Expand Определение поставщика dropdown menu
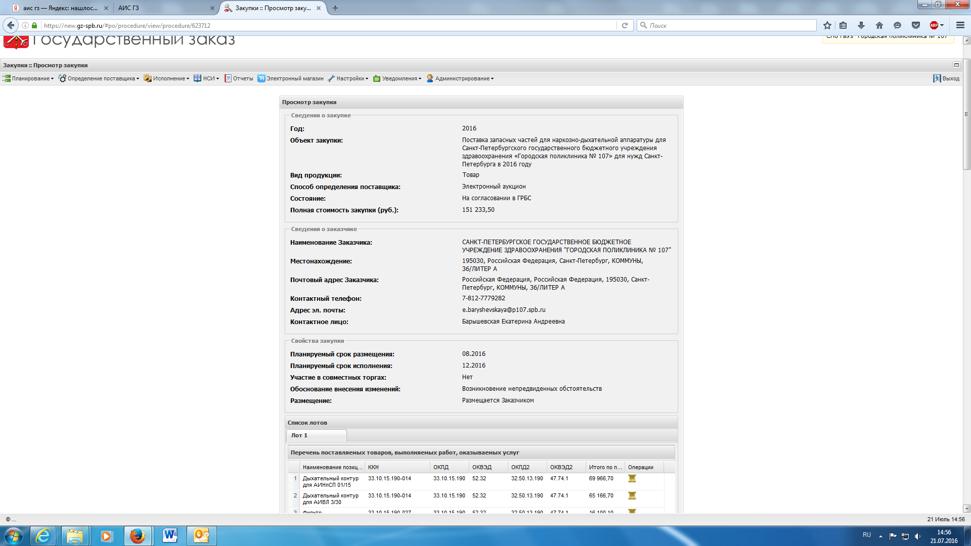This screenshot has width=971, height=546. pos(99,78)
